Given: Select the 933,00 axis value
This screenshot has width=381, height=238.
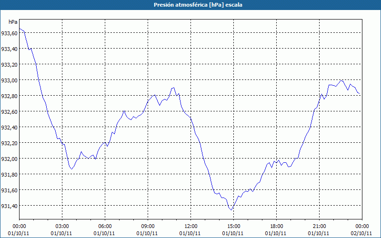Looking at the screenshot, I should click(x=9, y=80).
